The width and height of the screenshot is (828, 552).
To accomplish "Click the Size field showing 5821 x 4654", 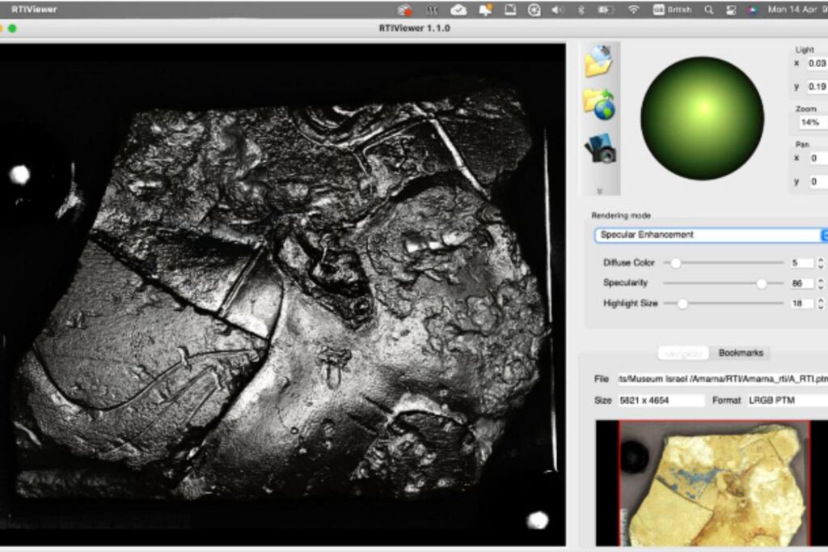I will click(660, 401).
